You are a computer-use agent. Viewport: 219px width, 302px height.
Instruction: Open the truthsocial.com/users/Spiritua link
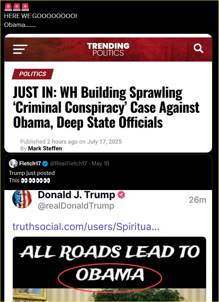[86, 227]
